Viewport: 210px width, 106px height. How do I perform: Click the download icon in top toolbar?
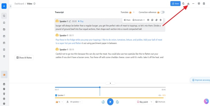[x=188, y=4]
